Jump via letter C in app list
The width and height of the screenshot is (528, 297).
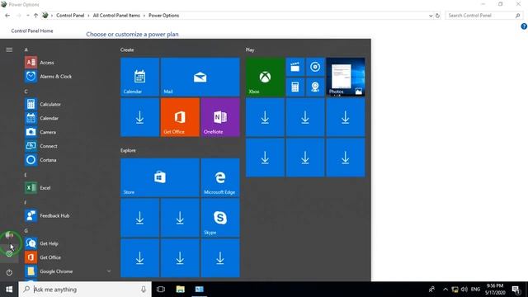[x=26, y=92]
